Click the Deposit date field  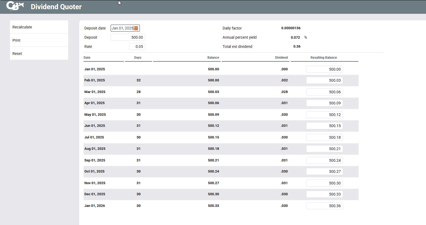[122, 28]
